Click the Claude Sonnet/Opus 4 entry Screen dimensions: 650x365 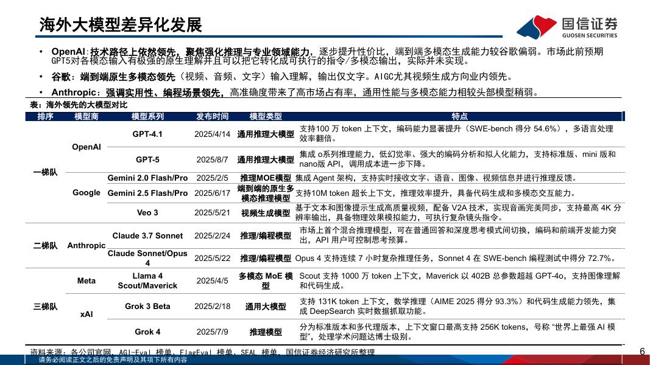[x=149, y=257]
